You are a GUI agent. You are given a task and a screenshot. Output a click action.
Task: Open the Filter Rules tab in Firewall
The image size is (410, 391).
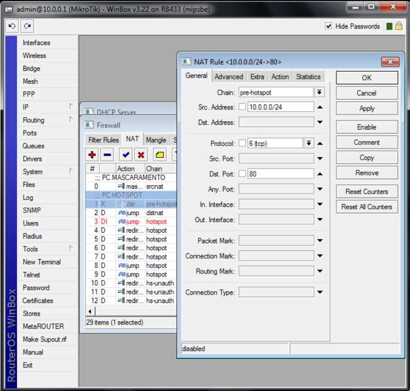coord(104,140)
